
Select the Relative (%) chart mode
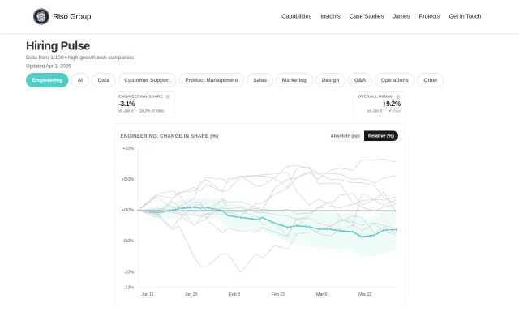pos(381,136)
